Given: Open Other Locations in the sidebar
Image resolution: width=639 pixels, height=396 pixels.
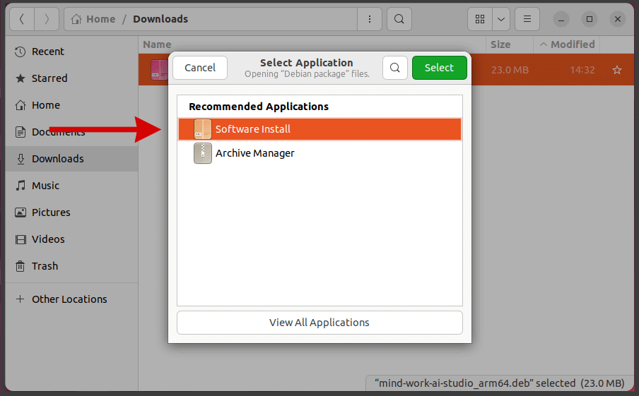Looking at the screenshot, I should pyautogui.click(x=69, y=299).
